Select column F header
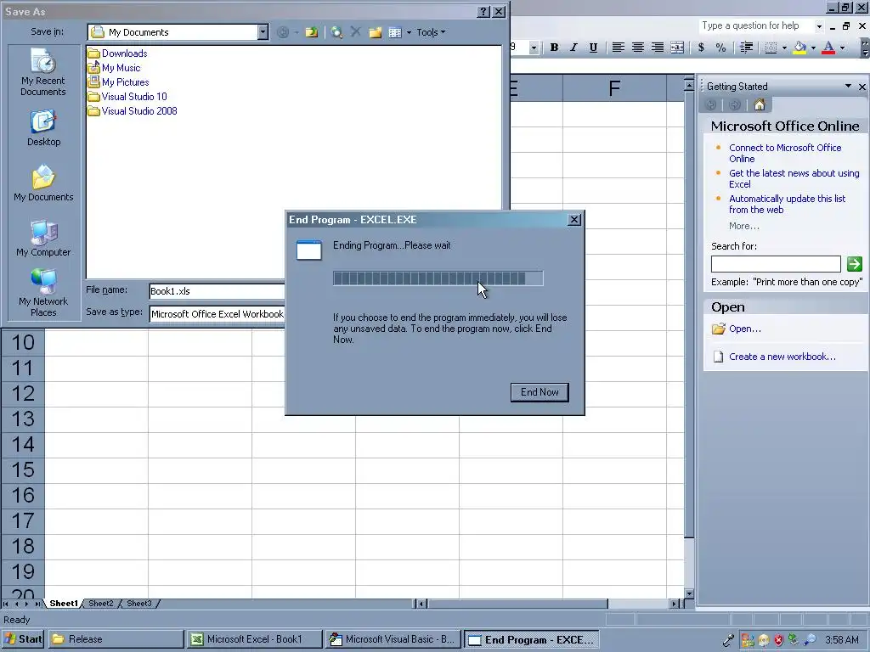870x652 pixels. click(614, 87)
